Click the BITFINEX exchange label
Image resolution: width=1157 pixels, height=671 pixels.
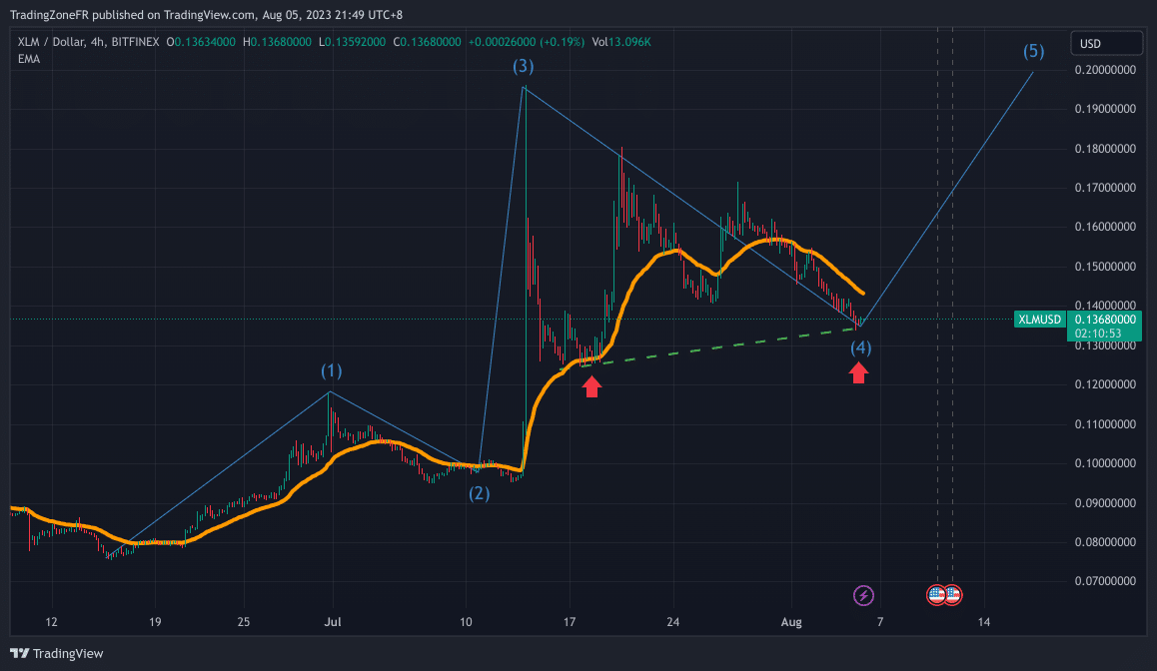pyautogui.click(x=135, y=42)
